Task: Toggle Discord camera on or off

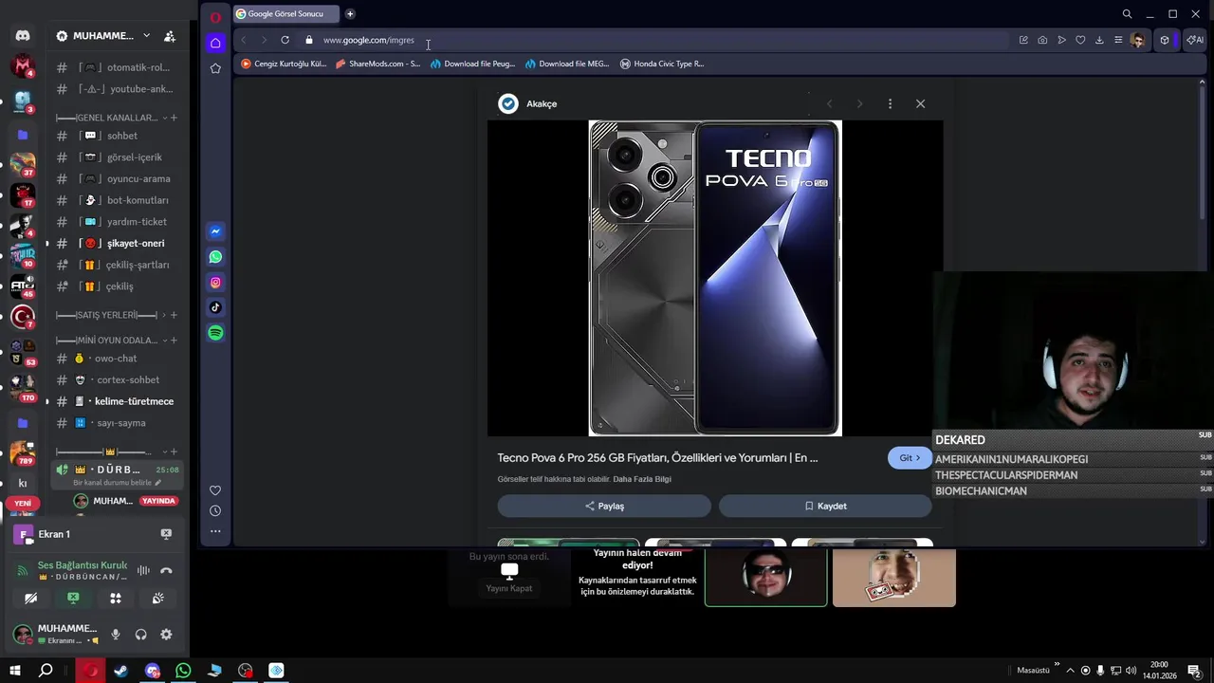Action: point(30,599)
